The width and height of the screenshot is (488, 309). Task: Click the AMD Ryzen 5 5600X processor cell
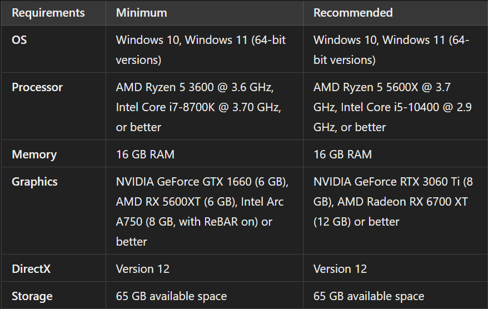[392, 107]
